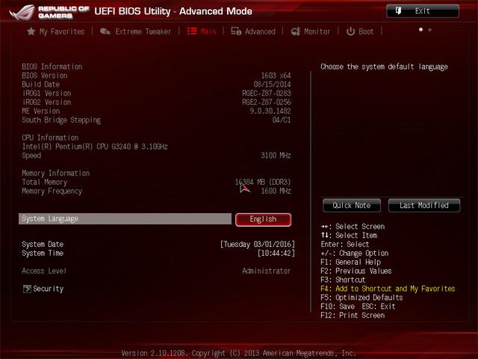
Task: Click the 1603 x64 version value
Action: [x=276, y=76]
